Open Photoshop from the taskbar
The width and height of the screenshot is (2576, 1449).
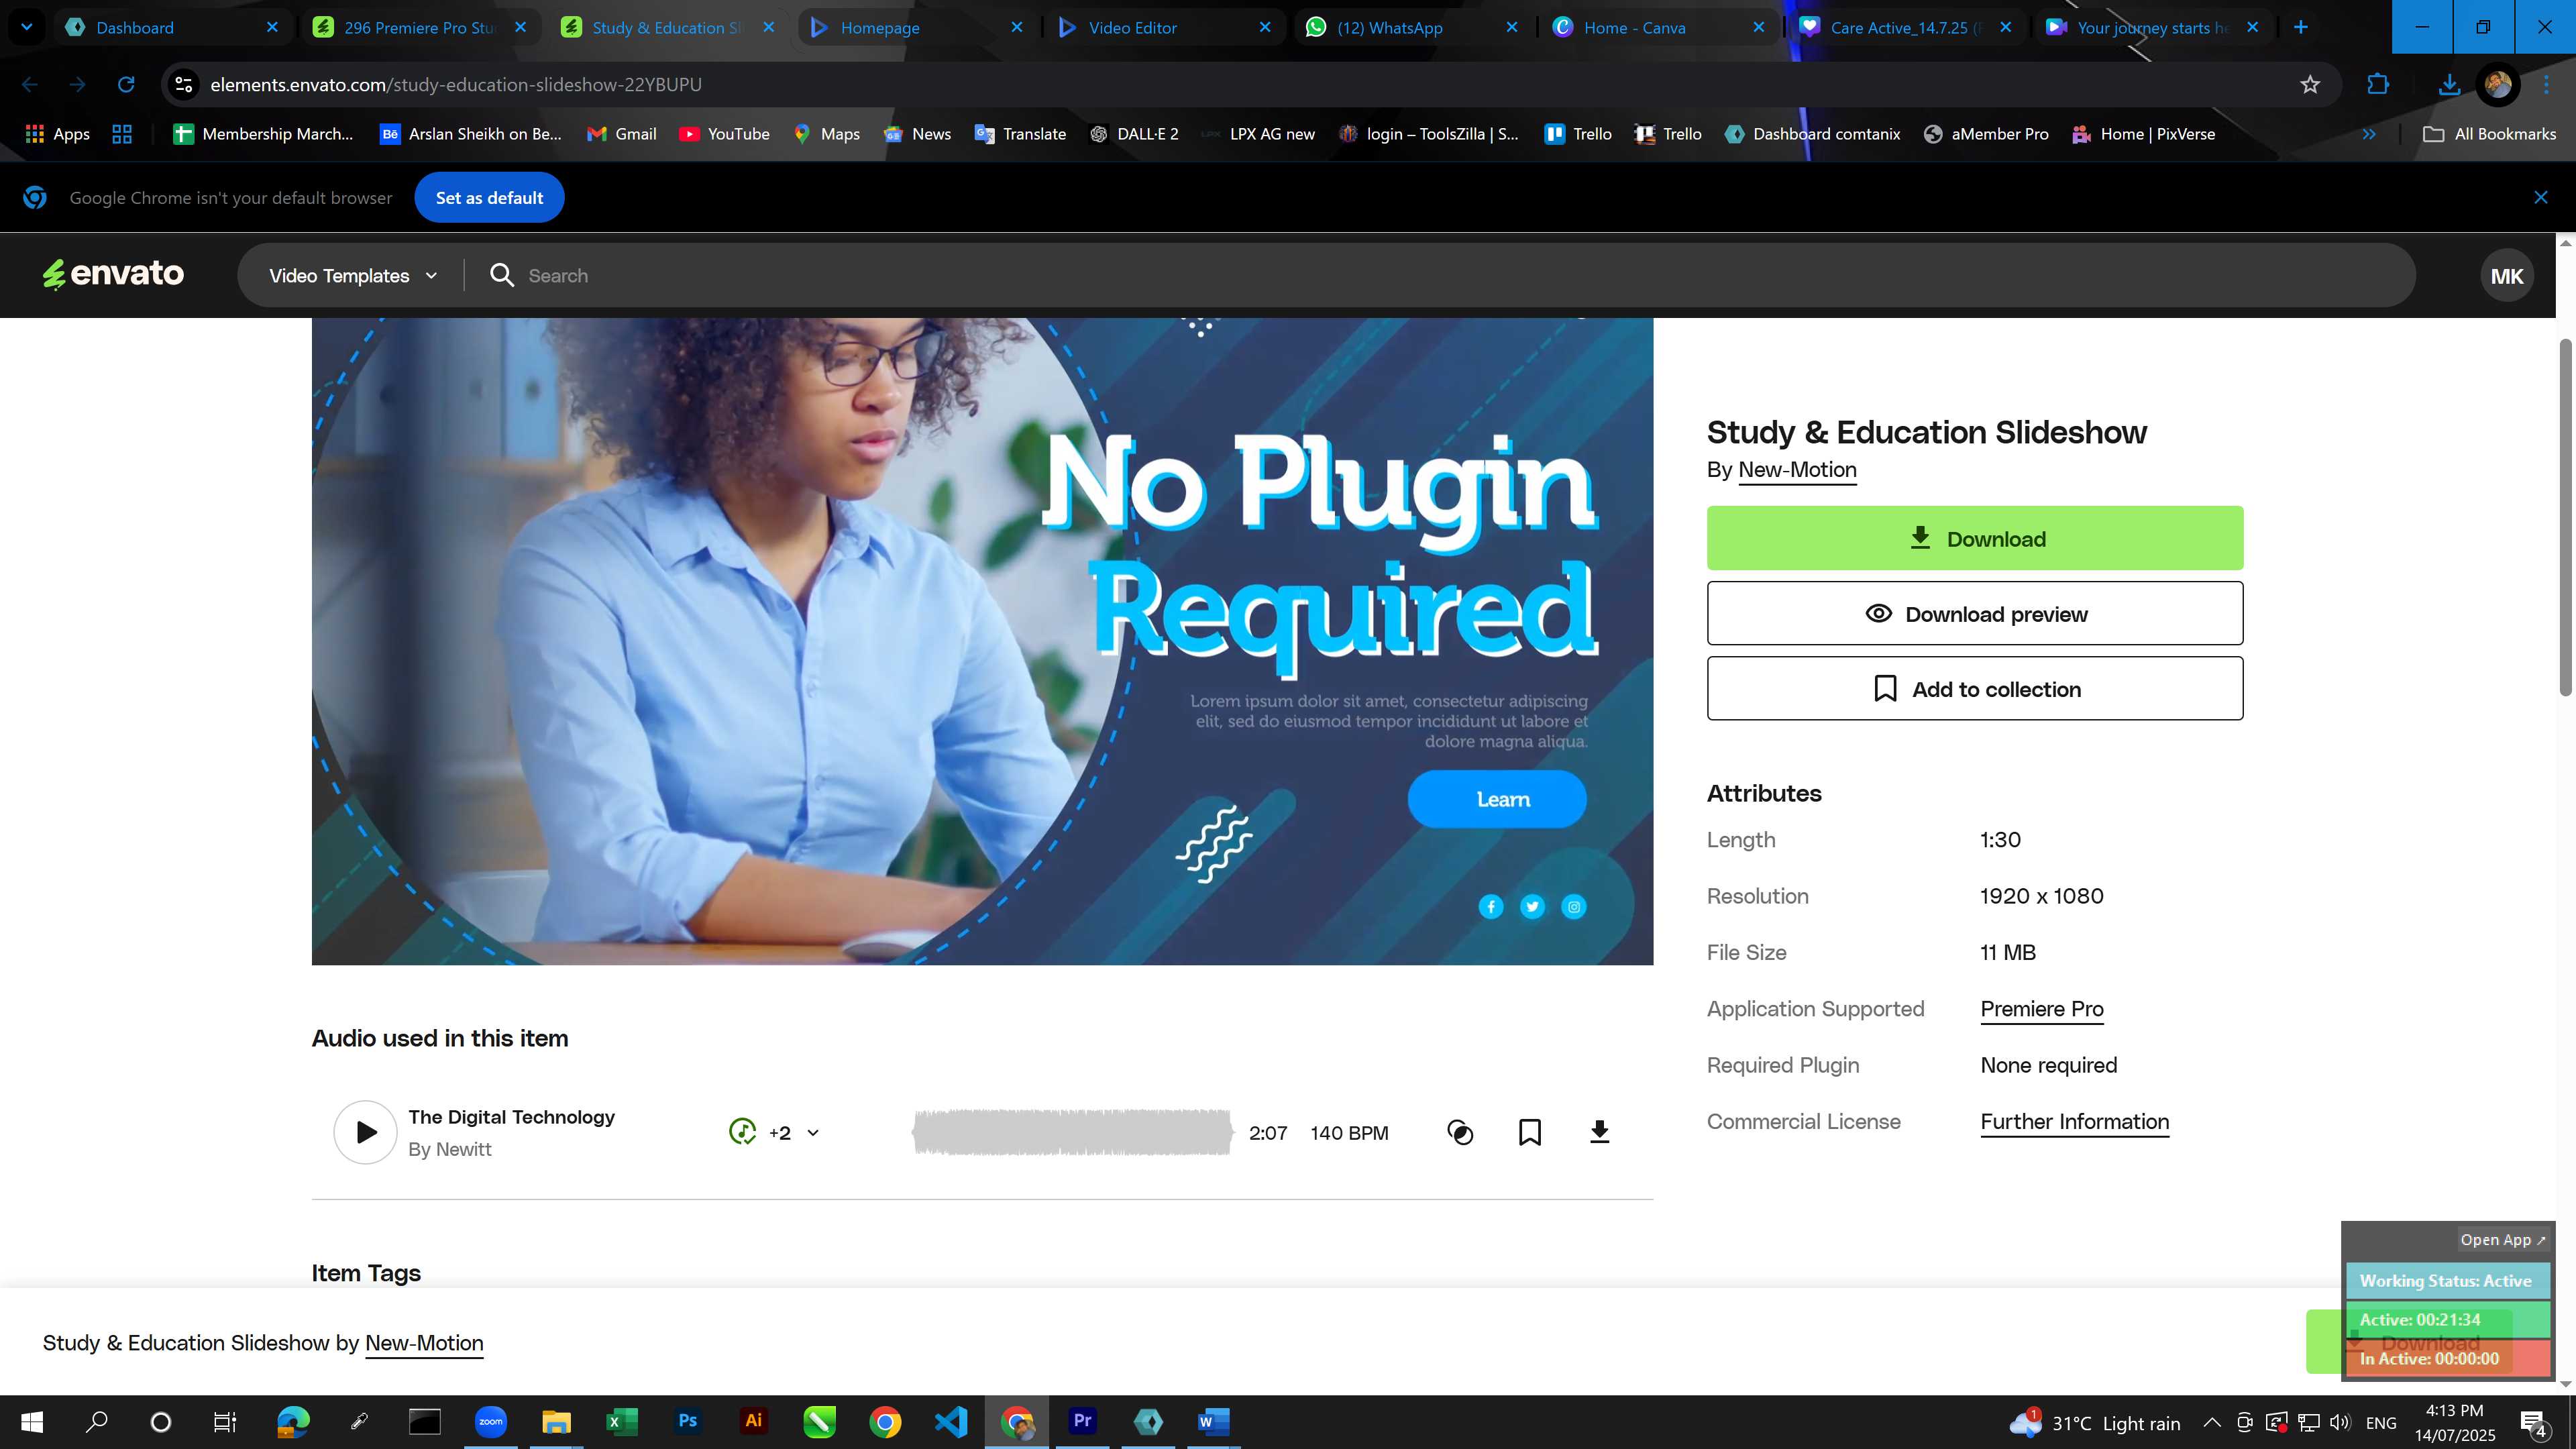pyautogui.click(x=687, y=1422)
